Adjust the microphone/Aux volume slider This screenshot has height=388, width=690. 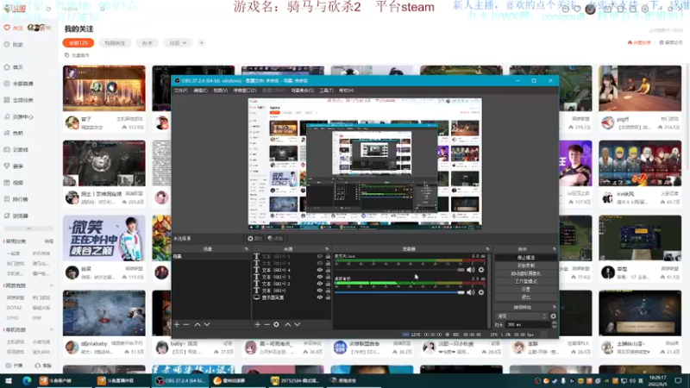[x=399, y=270]
